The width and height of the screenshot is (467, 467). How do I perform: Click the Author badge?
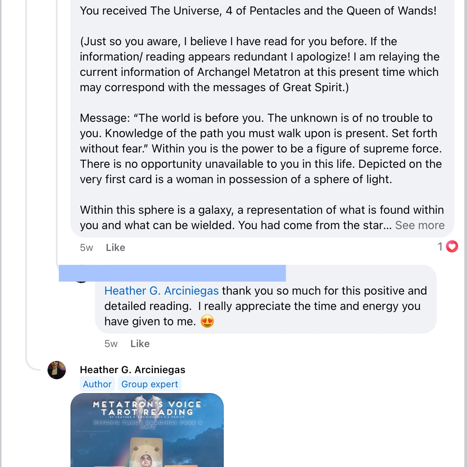pyautogui.click(x=97, y=384)
